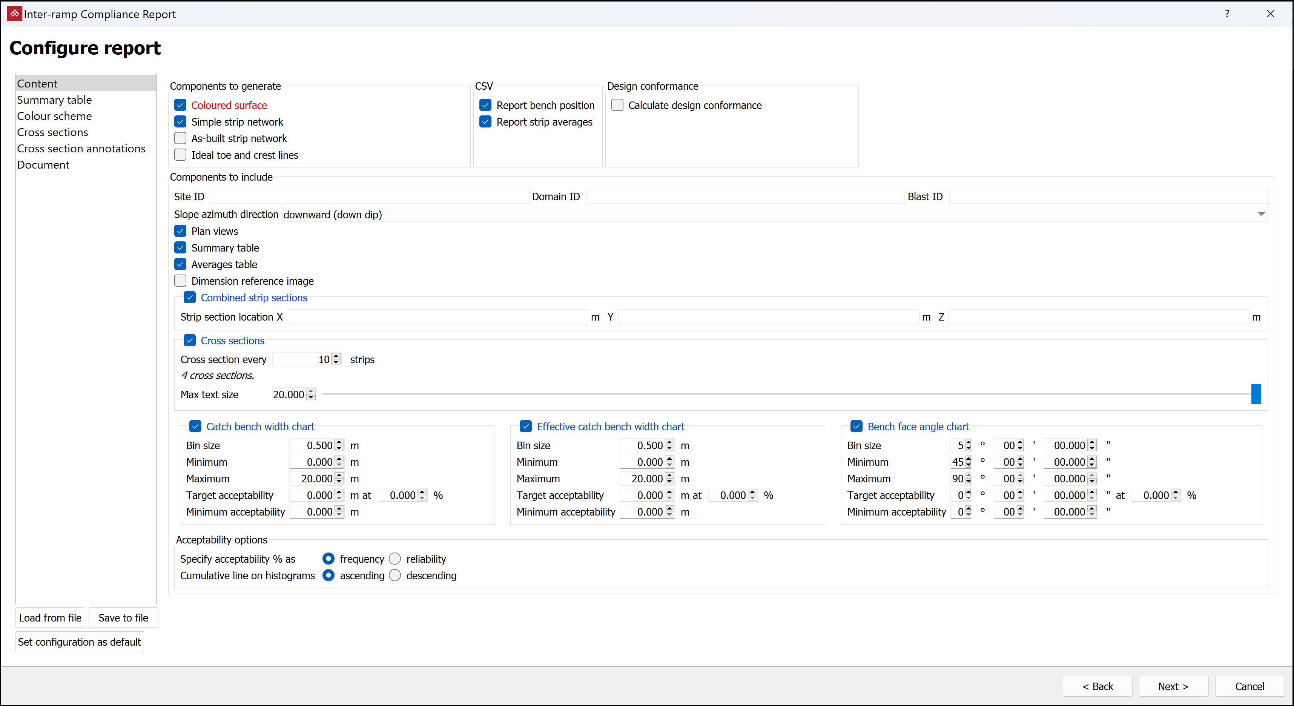
Task: Decrease Max text size spinner value
Action: coord(311,398)
